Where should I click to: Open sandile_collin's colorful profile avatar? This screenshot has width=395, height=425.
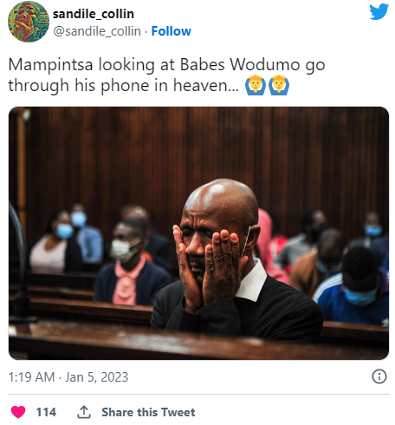coord(29,22)
